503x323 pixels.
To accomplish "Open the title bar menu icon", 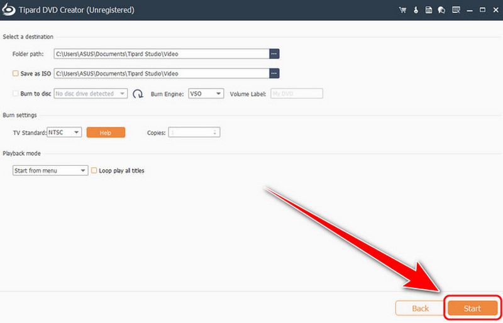I will pos(456,10).
